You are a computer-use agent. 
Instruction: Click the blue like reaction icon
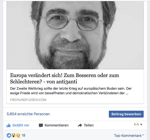(9, 135)
